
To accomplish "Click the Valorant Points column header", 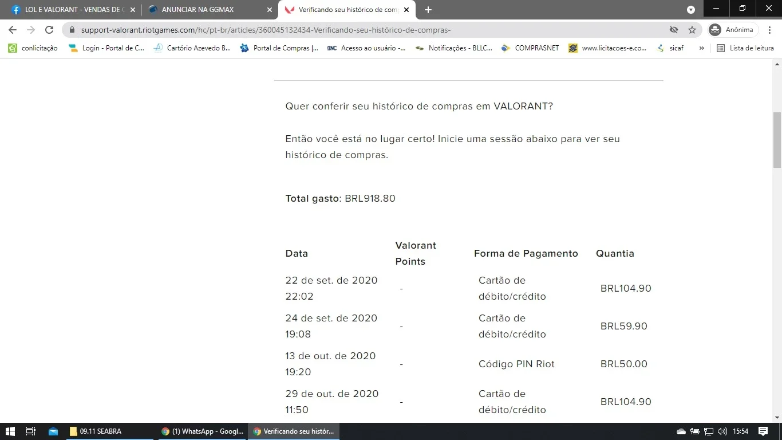I will pos(416,253).
